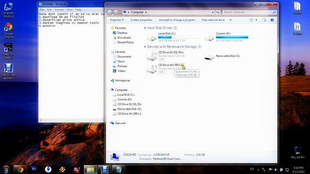The width and height of the screenshot is (310, 174).
Task: Toggle the preview pane icon
Action: pyautogui.click(x=264, y=20)
